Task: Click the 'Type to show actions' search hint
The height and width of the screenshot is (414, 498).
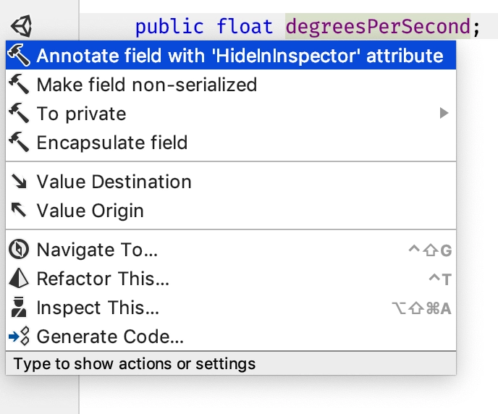Action: (135, 363)
